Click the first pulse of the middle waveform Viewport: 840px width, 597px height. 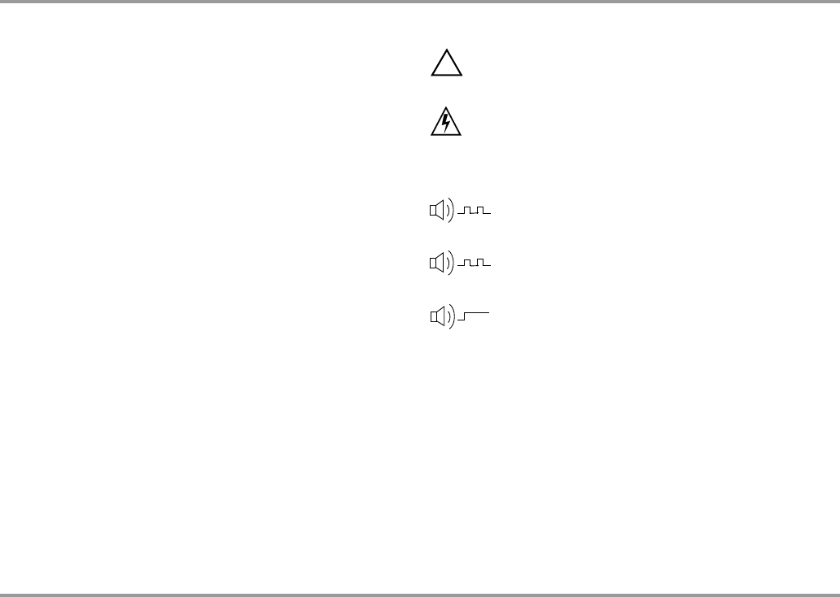[467, 263]
